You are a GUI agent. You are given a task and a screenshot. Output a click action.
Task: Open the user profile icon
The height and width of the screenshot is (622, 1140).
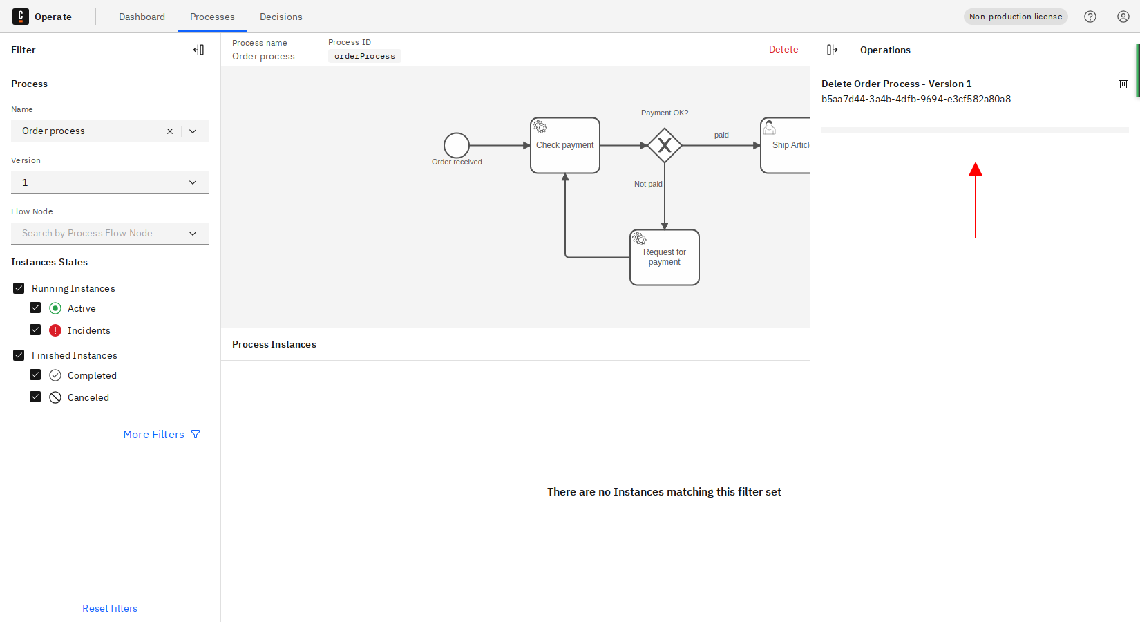click(1123, 17)
